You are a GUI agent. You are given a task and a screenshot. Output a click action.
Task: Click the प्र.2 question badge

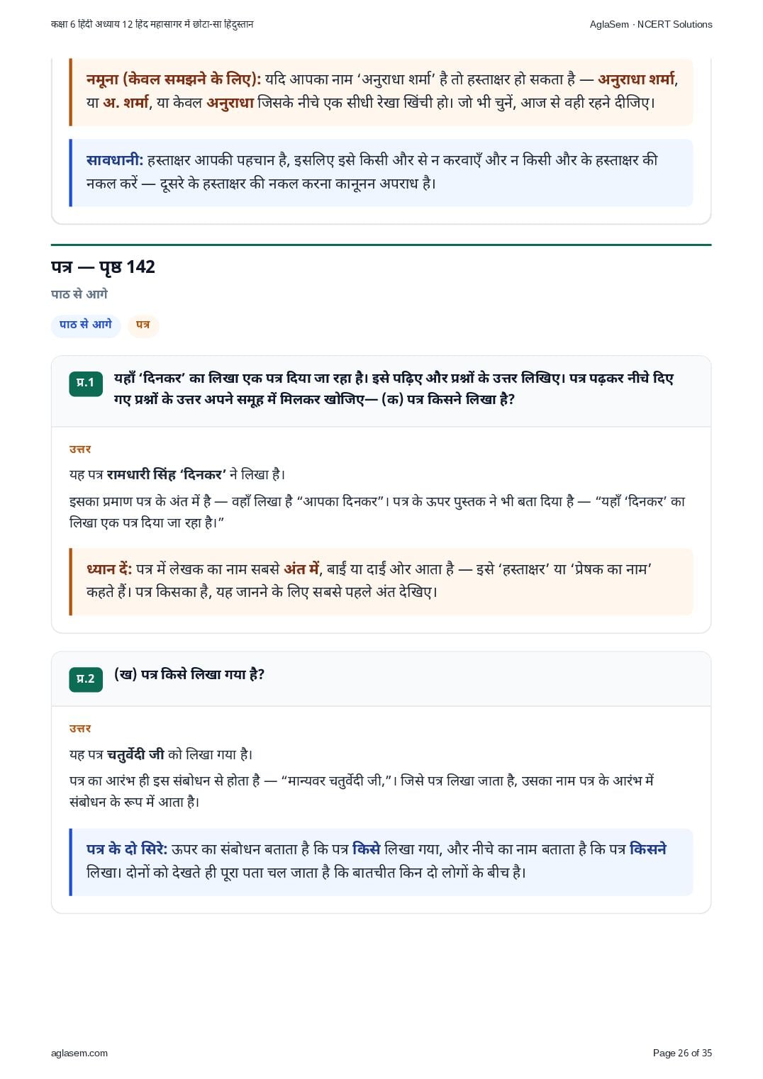click(x=86, y=679)
